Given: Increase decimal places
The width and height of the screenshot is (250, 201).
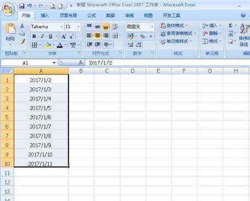Looking at the screenshot, I should tap(131, 45).
